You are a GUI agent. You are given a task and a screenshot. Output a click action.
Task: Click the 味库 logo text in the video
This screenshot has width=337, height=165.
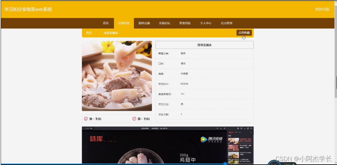tap(96, 139)
